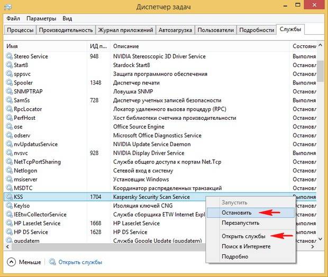The image size is (328, 277).
Task: Click the gear icon beside KeyIso
Action: click(x=9, y=206)
